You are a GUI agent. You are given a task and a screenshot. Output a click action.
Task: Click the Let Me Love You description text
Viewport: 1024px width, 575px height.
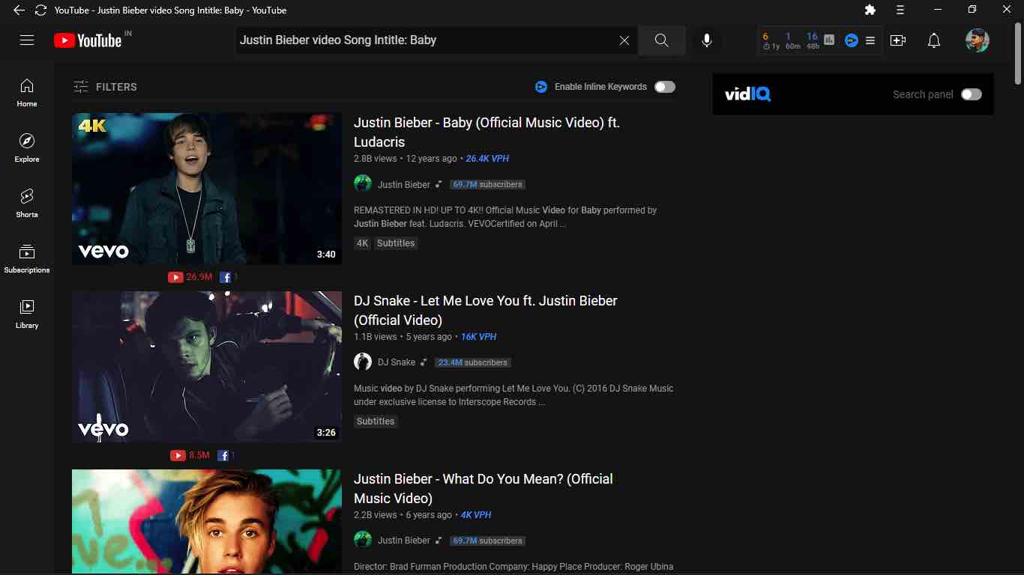click(x=513, y=395)
